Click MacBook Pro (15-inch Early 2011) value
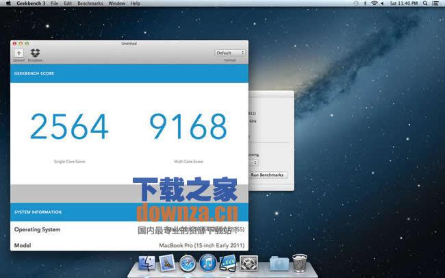The image size is (445, 278). tap(202, 245)
